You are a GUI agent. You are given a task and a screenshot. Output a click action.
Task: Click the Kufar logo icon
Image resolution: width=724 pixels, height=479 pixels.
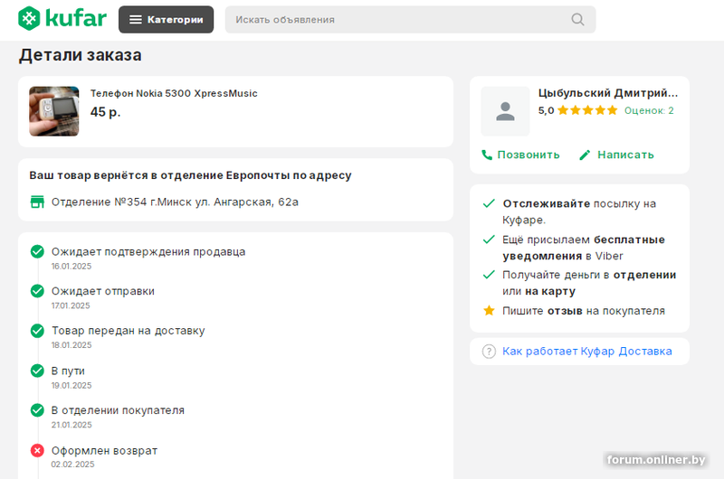coord(30,18)
